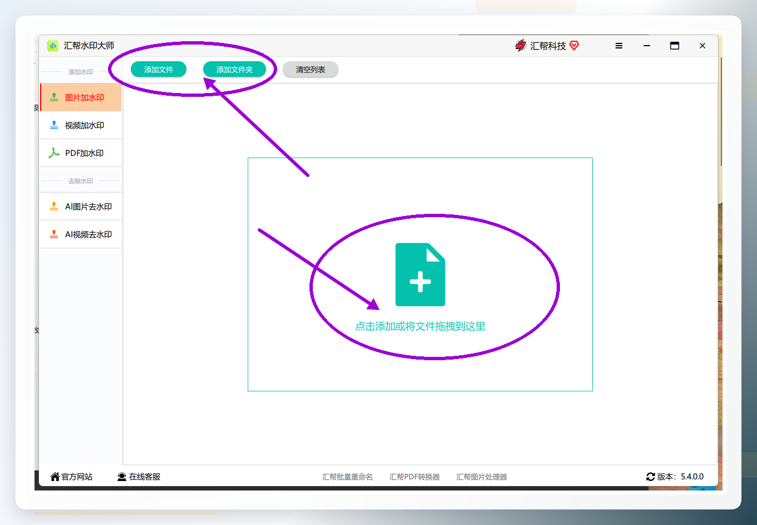Click the 添加文件 button
757x525 pixels.
[159, 70]
